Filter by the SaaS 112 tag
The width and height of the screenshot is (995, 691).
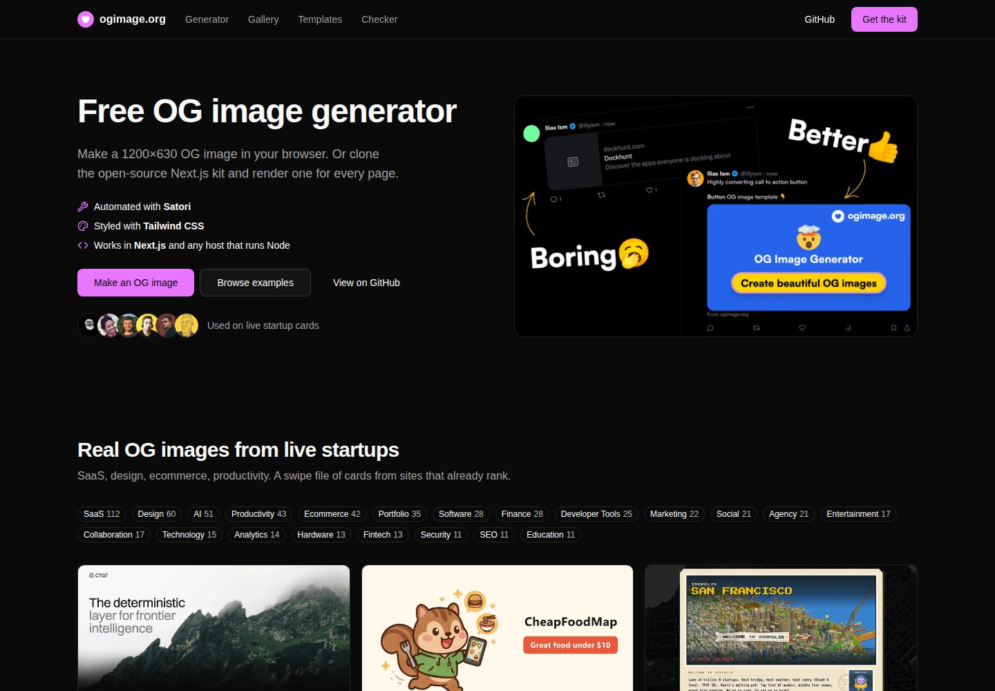102,514
